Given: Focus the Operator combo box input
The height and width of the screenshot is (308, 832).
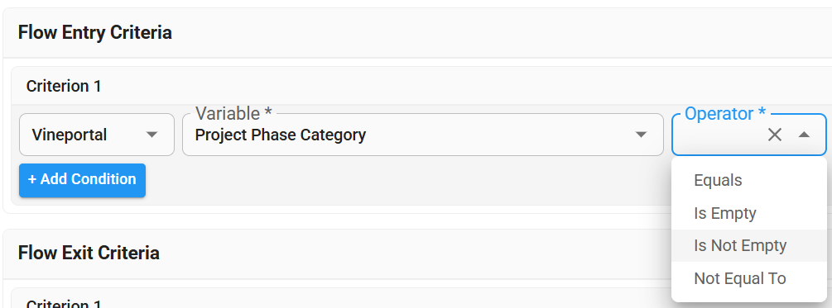Looking at the screenshot, I should point(719,135).
